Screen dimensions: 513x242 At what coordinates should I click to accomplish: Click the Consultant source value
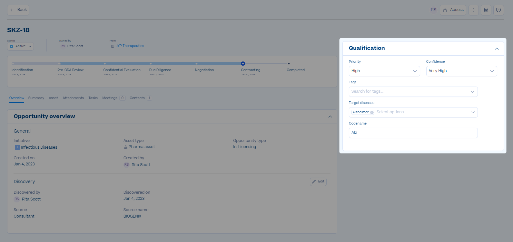[24, 216]
